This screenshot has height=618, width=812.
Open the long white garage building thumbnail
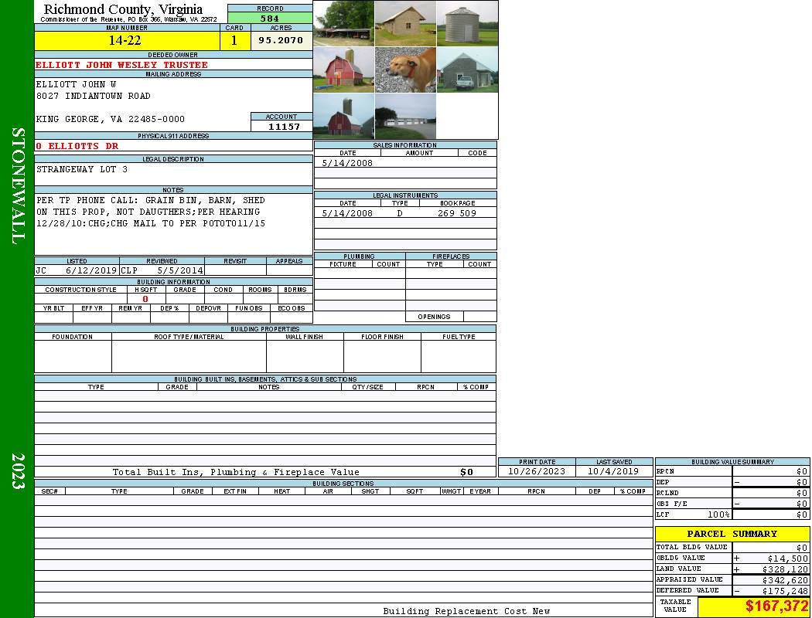click(405, 117)
